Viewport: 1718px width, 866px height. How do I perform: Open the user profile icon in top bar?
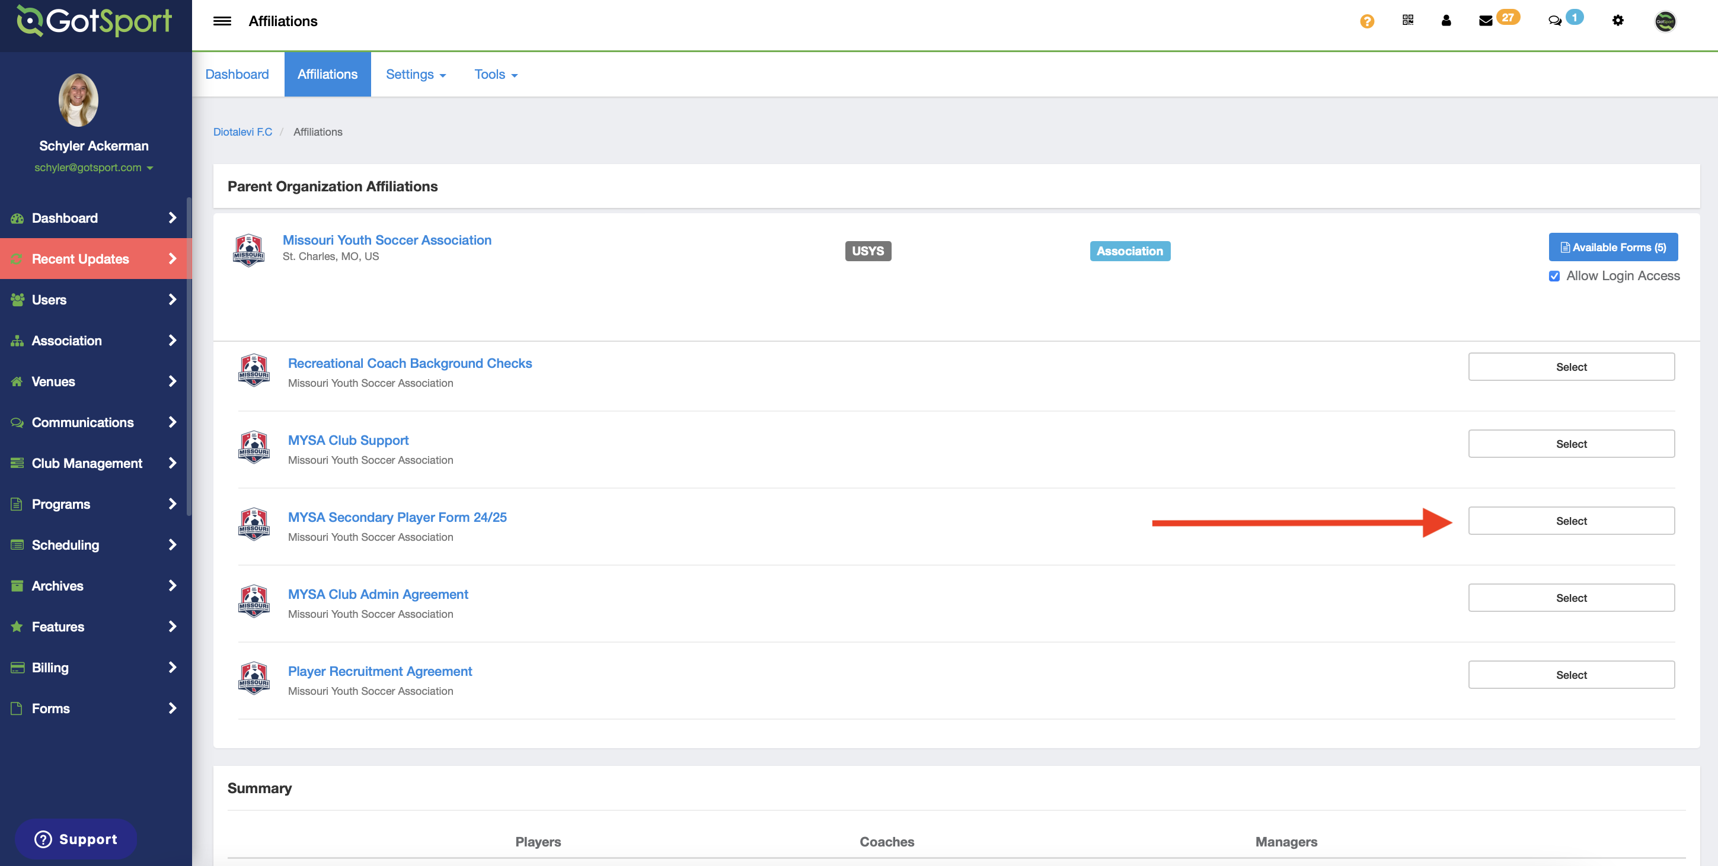tap(1446, 21)
